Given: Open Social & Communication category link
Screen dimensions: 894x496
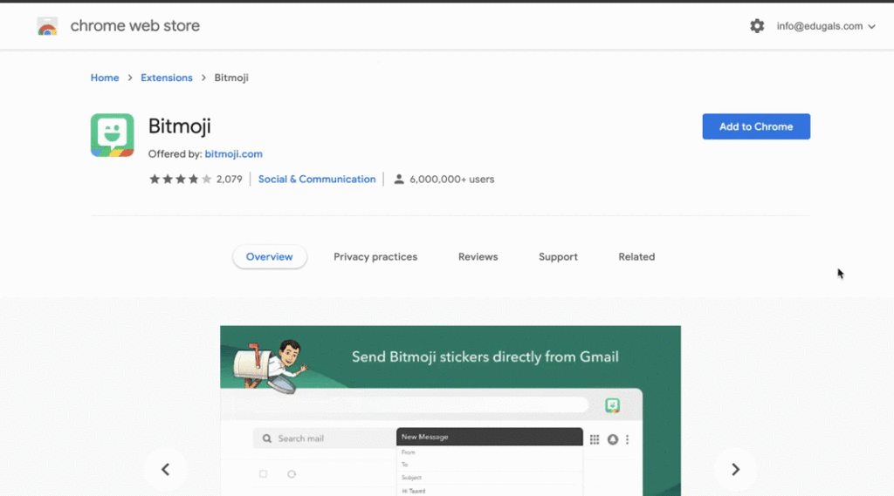Looking at the screenshot, I should point(317,180).
